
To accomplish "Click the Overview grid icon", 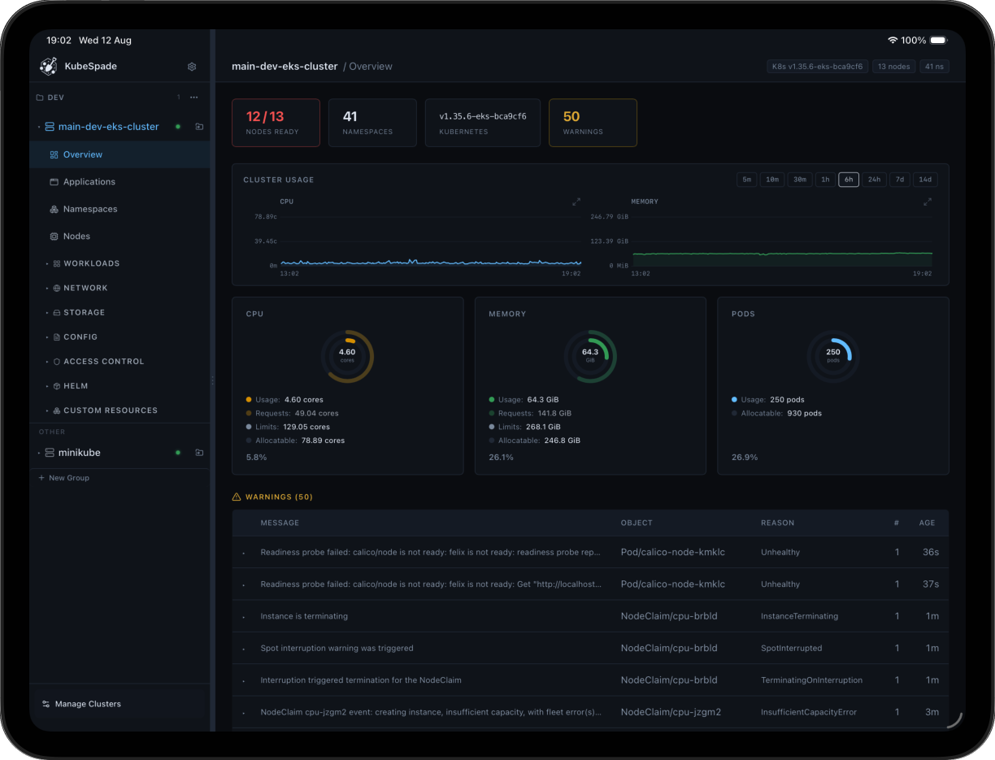I will pyautogui.click(x=54, y=154).
